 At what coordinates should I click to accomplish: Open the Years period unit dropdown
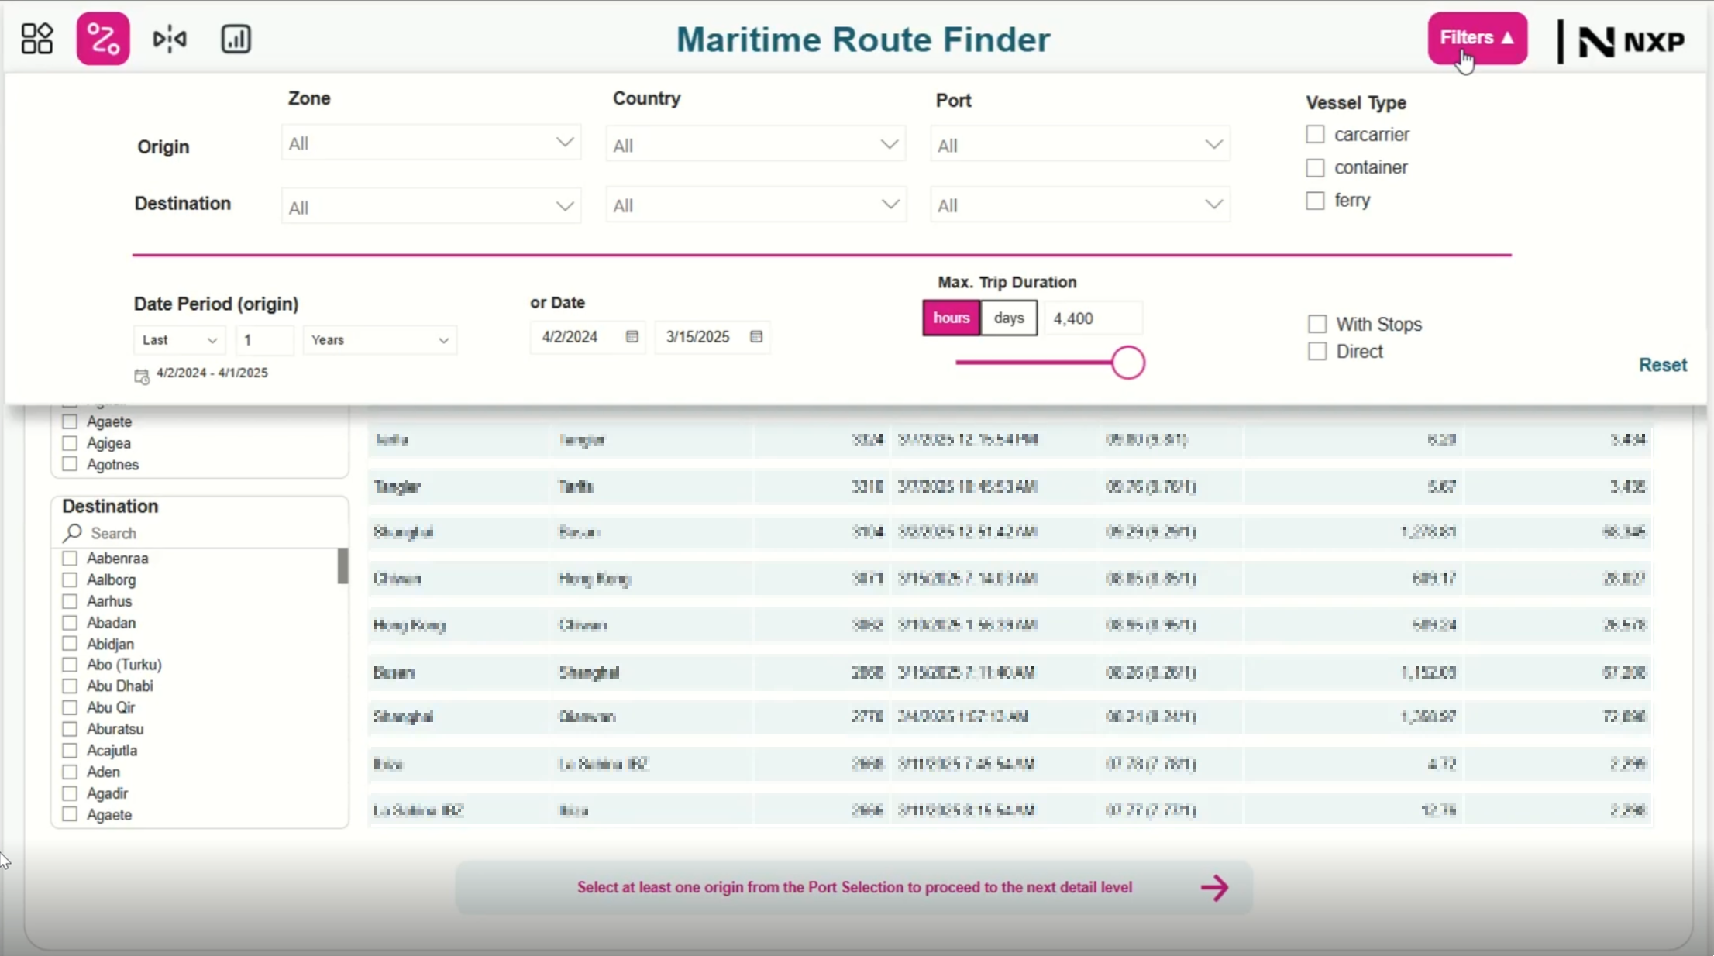[x=380, y=340]
